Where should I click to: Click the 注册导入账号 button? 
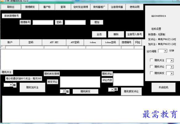134,34
